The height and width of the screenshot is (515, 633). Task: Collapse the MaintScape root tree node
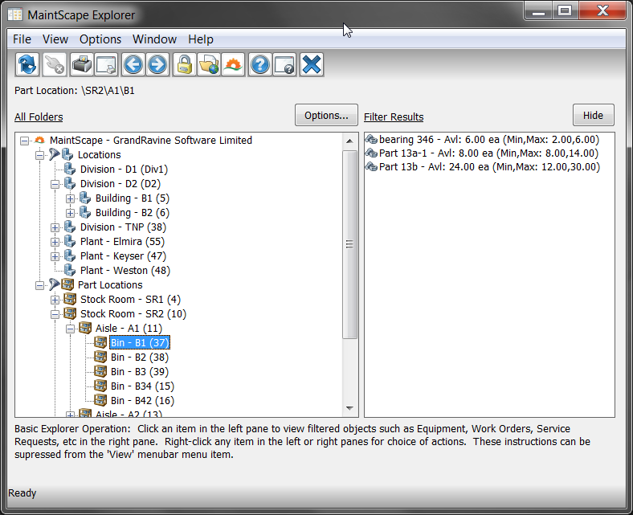click(25, 141)
